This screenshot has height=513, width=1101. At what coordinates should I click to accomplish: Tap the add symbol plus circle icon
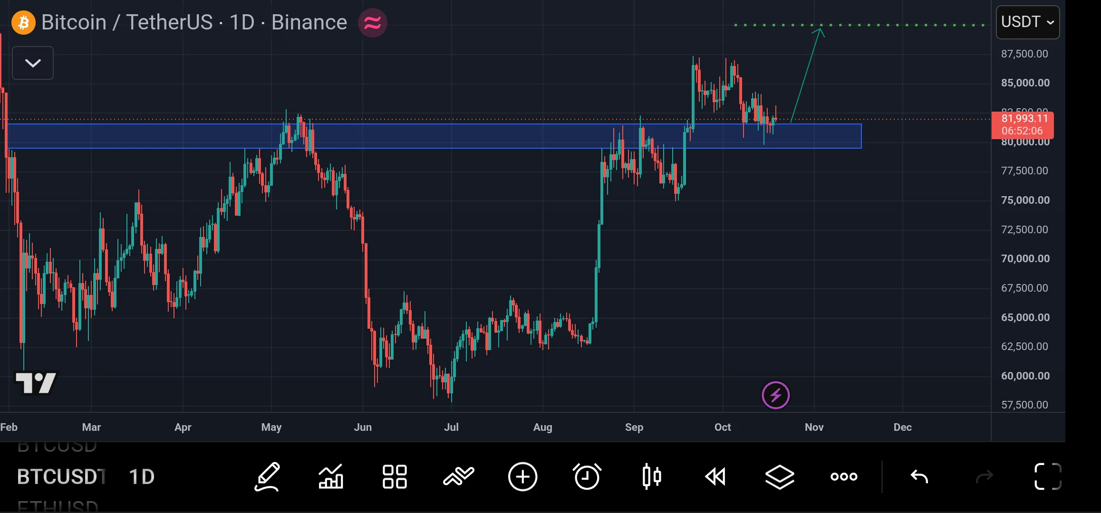pos(522,476)
